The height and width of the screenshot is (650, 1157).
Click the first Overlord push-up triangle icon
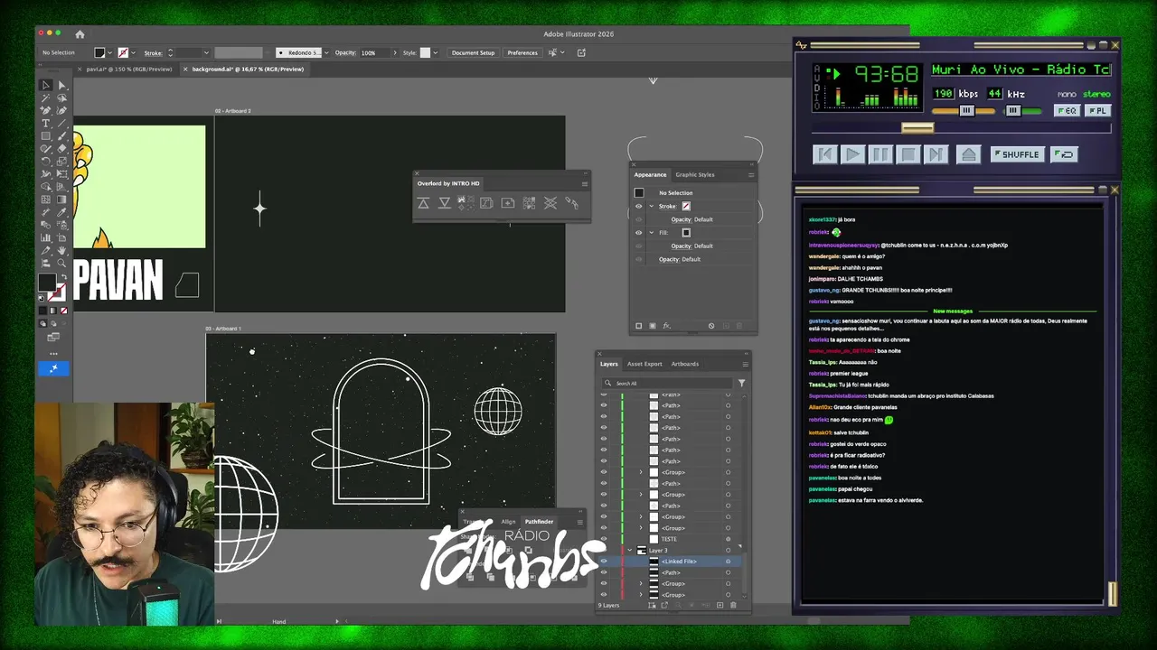click(423, 203)
